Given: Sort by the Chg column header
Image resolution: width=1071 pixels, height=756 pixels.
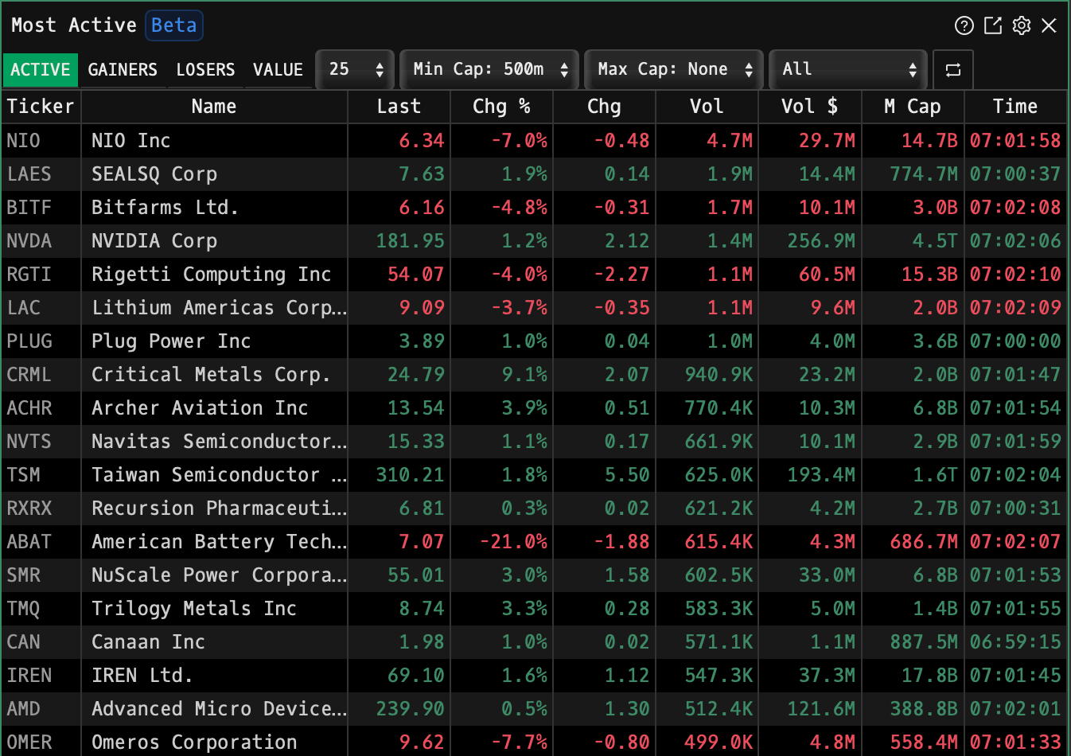Looking at the screenshot, I should (x=604, y=107).
